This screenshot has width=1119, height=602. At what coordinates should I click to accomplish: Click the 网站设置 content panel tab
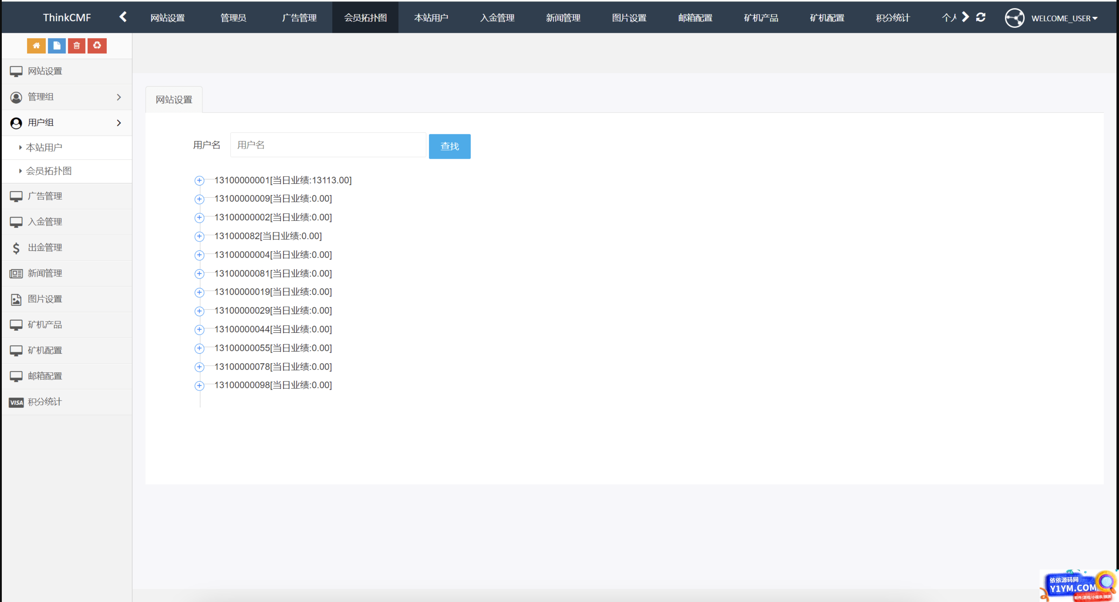(x=174, y=100)
